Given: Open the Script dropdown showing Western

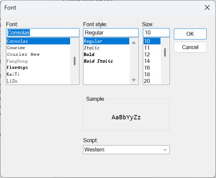Looking at the screenshot, I should (x=126, y=149).
